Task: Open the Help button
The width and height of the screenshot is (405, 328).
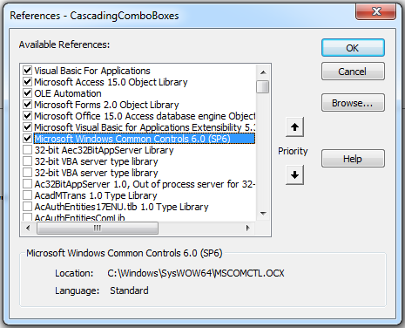Action: coord(353,159)
